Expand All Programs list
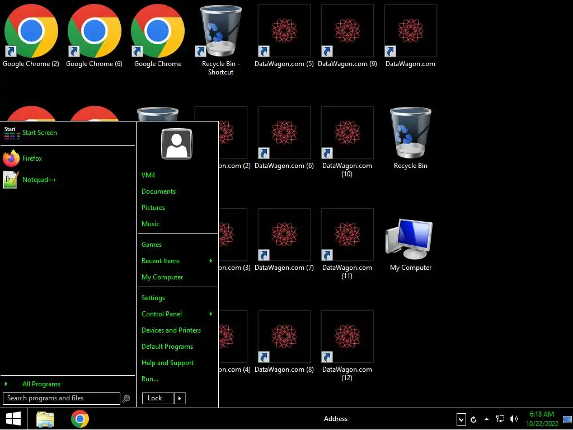 41,384
